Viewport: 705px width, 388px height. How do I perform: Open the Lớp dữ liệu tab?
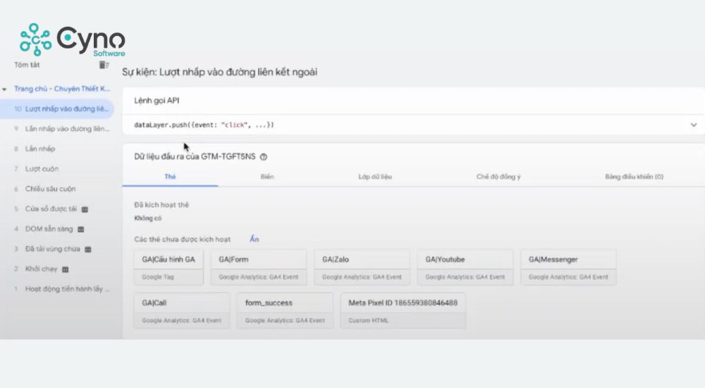coord(374,177)
